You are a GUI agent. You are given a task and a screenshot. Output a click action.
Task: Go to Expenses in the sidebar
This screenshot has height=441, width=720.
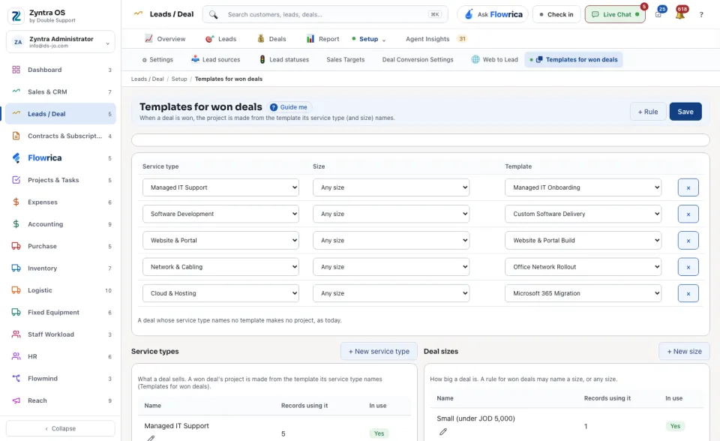tap(61, 202)
